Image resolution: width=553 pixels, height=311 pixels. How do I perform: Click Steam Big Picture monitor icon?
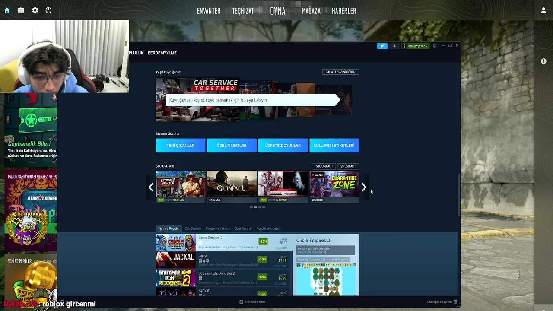pyautogui.click(x=435, y=46)
